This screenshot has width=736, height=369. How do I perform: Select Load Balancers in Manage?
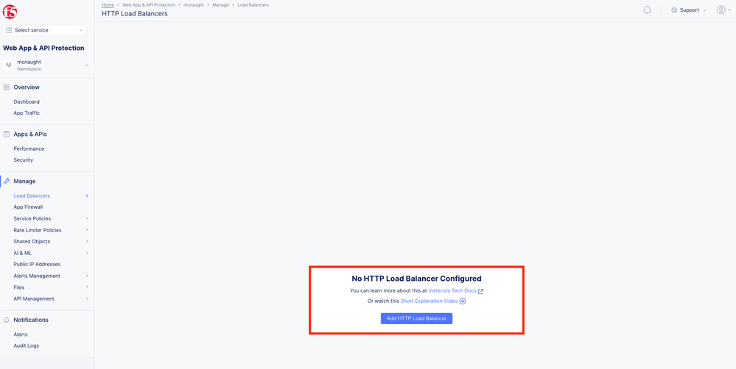coord(32,196)
